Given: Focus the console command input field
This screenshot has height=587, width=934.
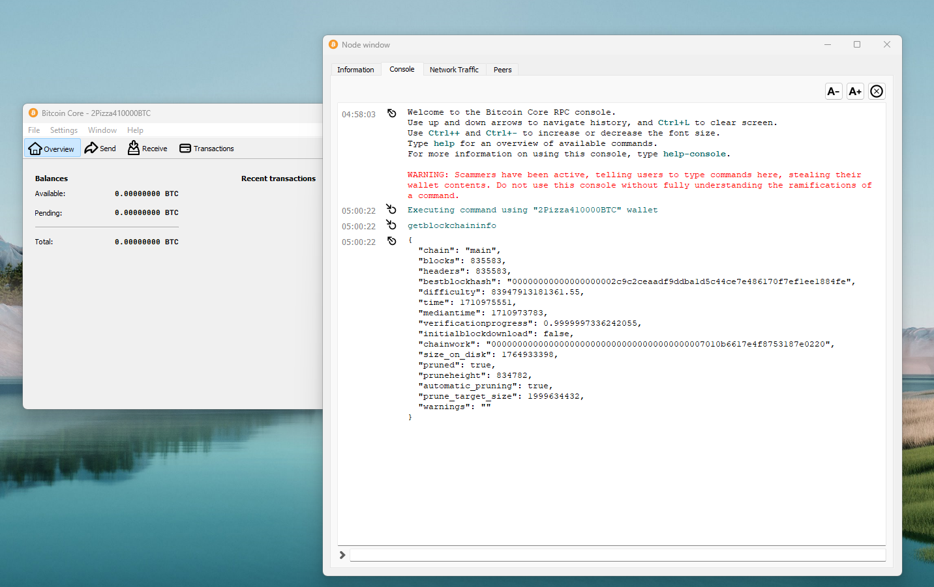Looking at the screenshot, I should click(618, 555).
